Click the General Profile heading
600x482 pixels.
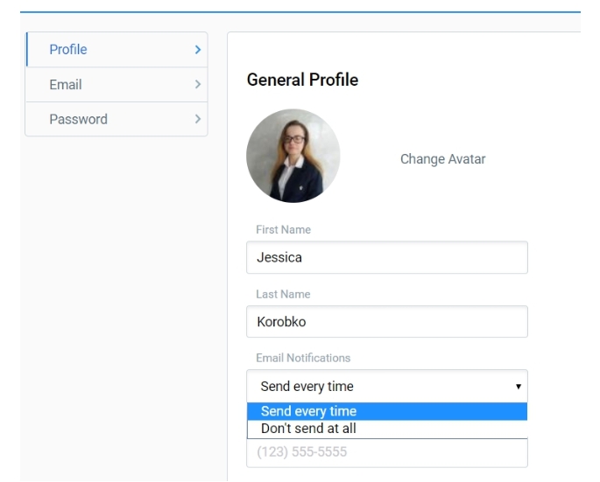(302, 80)
